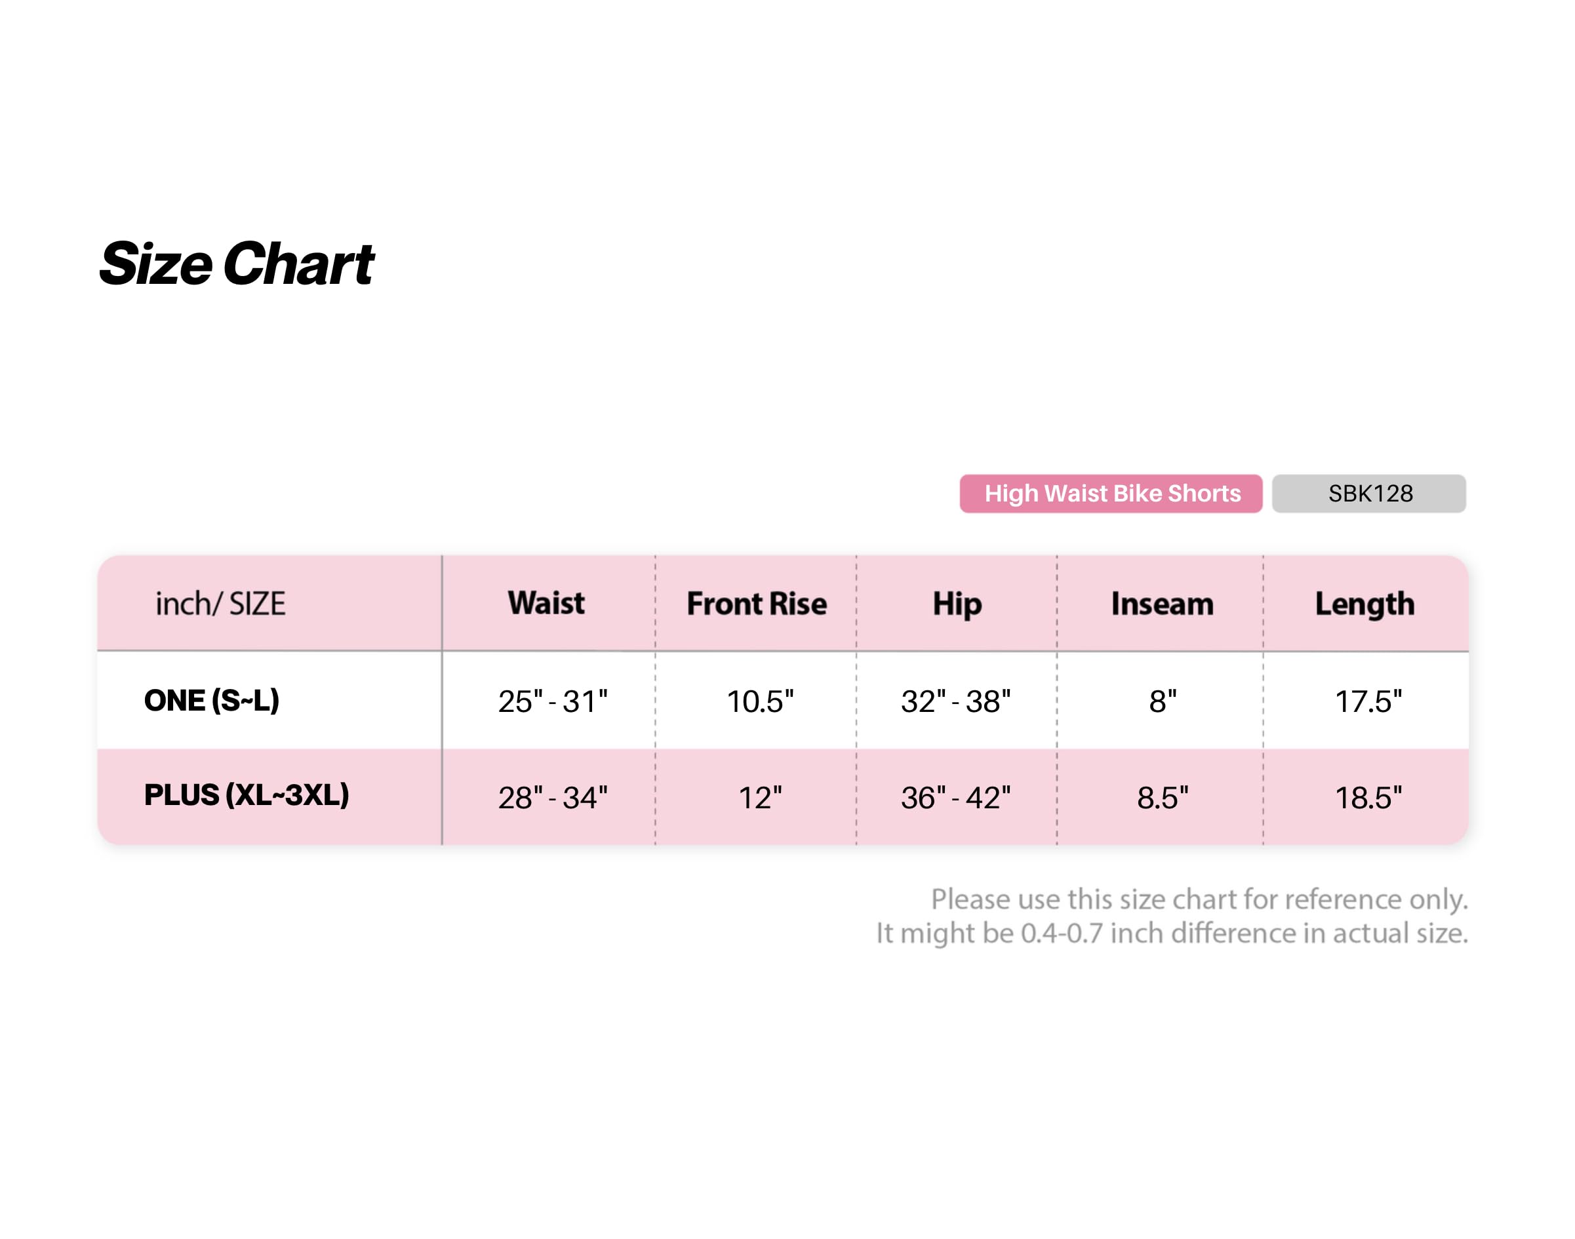The height and width of the screenshot is (1239, 1575).
Task: Click the inch/ SIZE header cell
Action: click(x=220, y=604)
